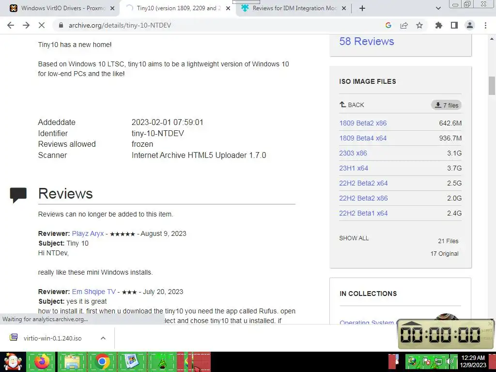Open File Explorer from taskbar
Viewport: 496px width, 372px height.
[x=72, y=361]
